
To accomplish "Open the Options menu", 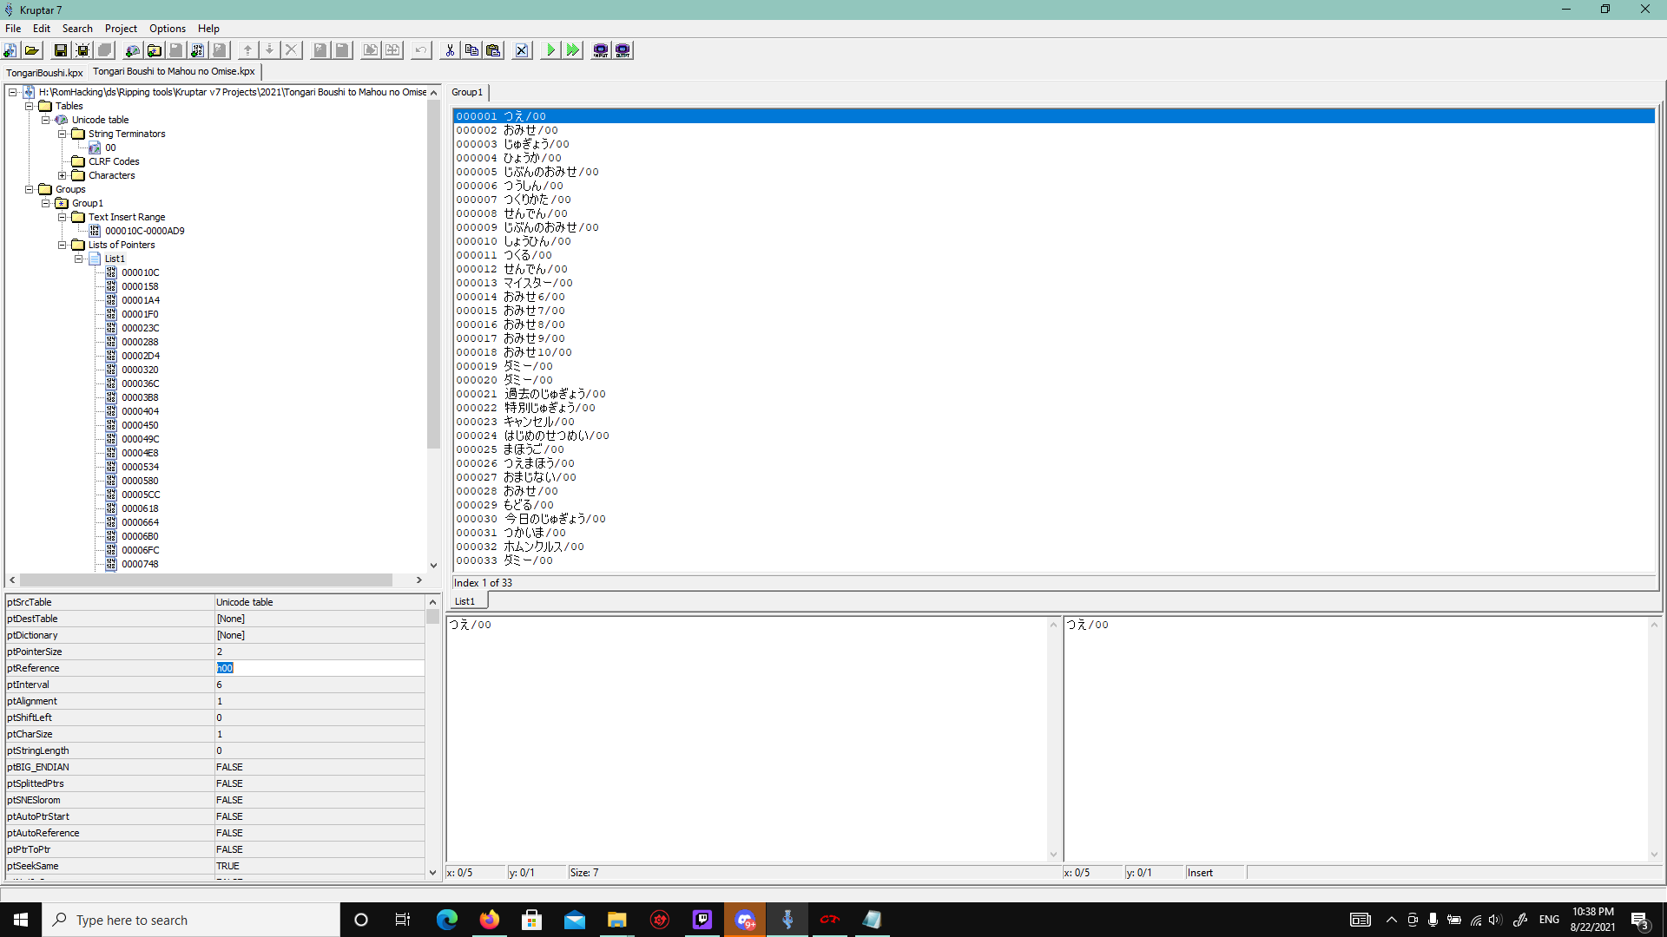I will click(168, 29).
